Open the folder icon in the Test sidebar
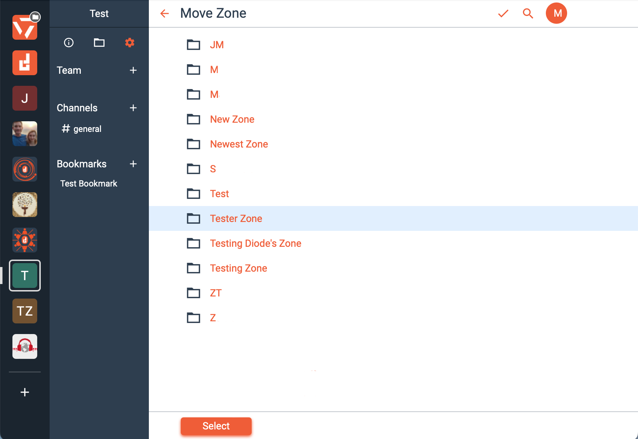This screenshot has width=638, height=439. pos(99,43)
